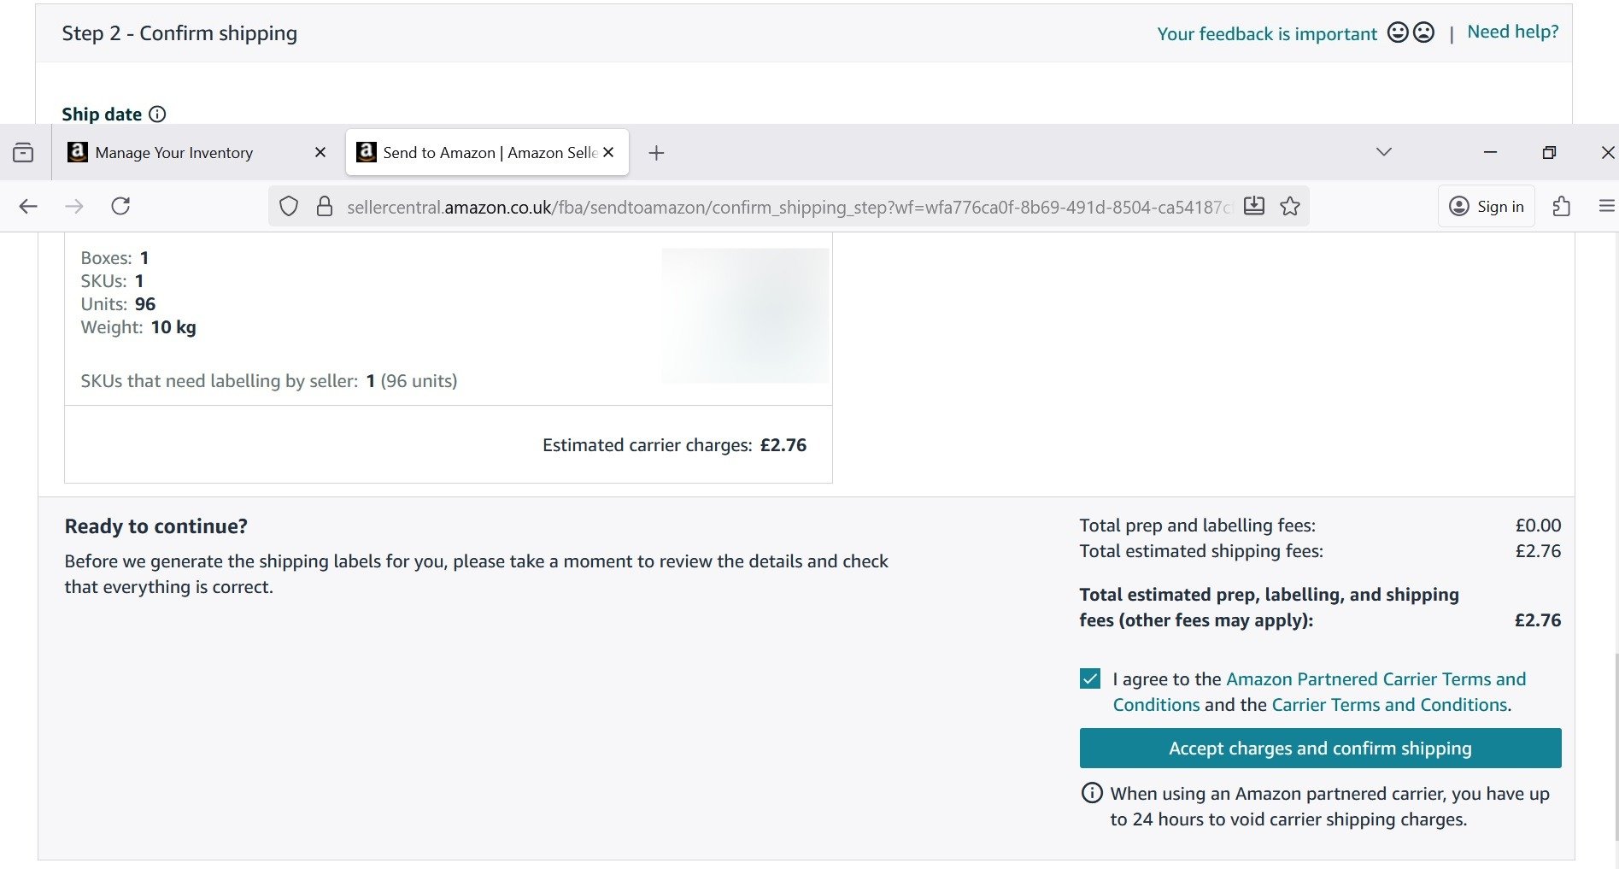View site security padlock info
Image resolution: width=1619 pixels, height=869 pixels.
coord(325,207)
